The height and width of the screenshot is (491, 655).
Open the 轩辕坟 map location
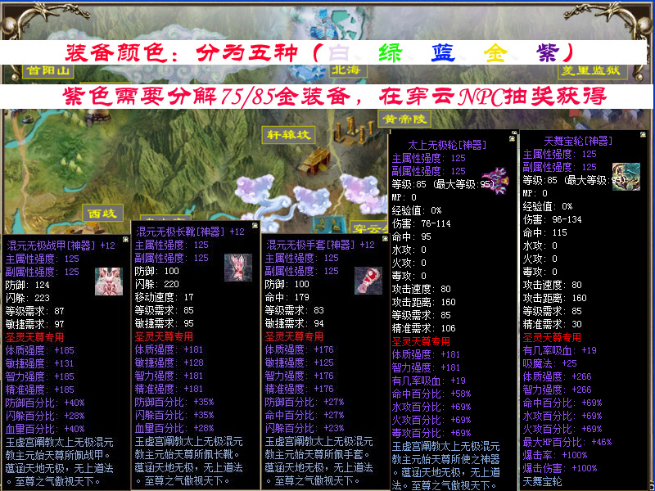tap(288, 135)
